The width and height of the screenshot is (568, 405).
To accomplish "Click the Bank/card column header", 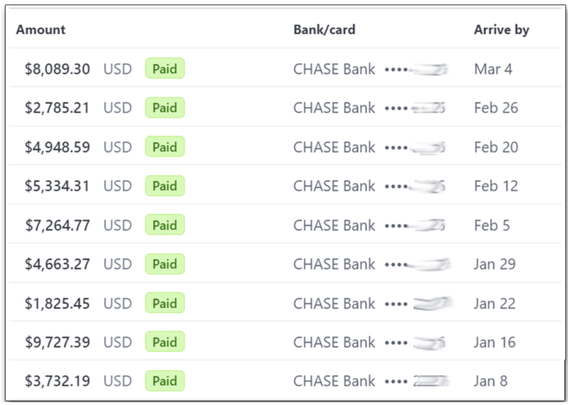I will 324,30.
